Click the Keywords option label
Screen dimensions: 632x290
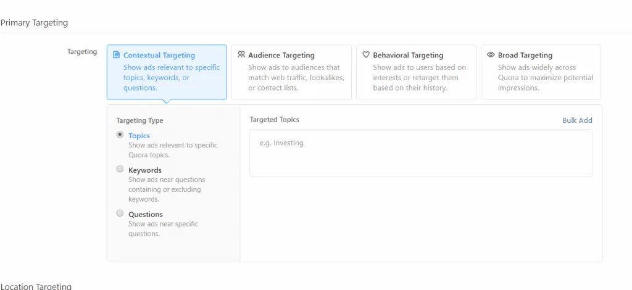pyautogui.click(x=145, y=170)
